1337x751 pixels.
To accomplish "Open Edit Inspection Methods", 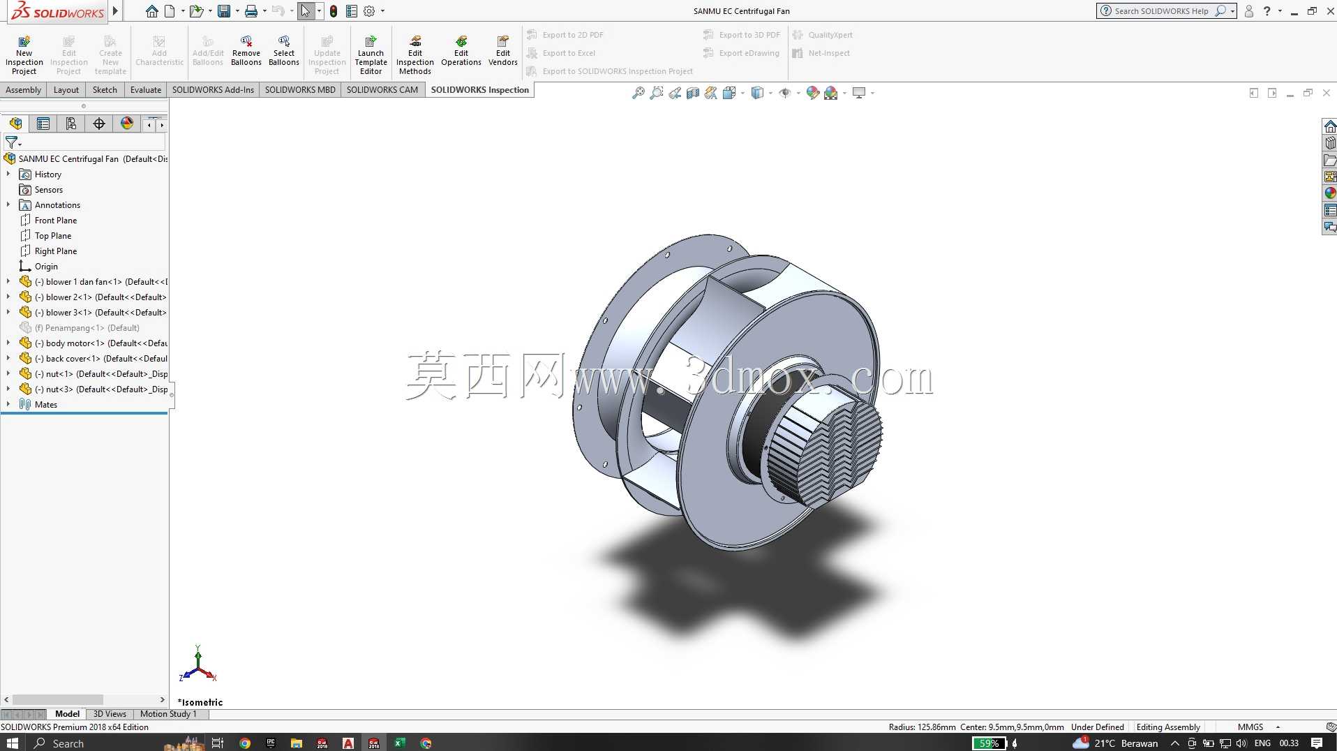I will tap(415, 55).
